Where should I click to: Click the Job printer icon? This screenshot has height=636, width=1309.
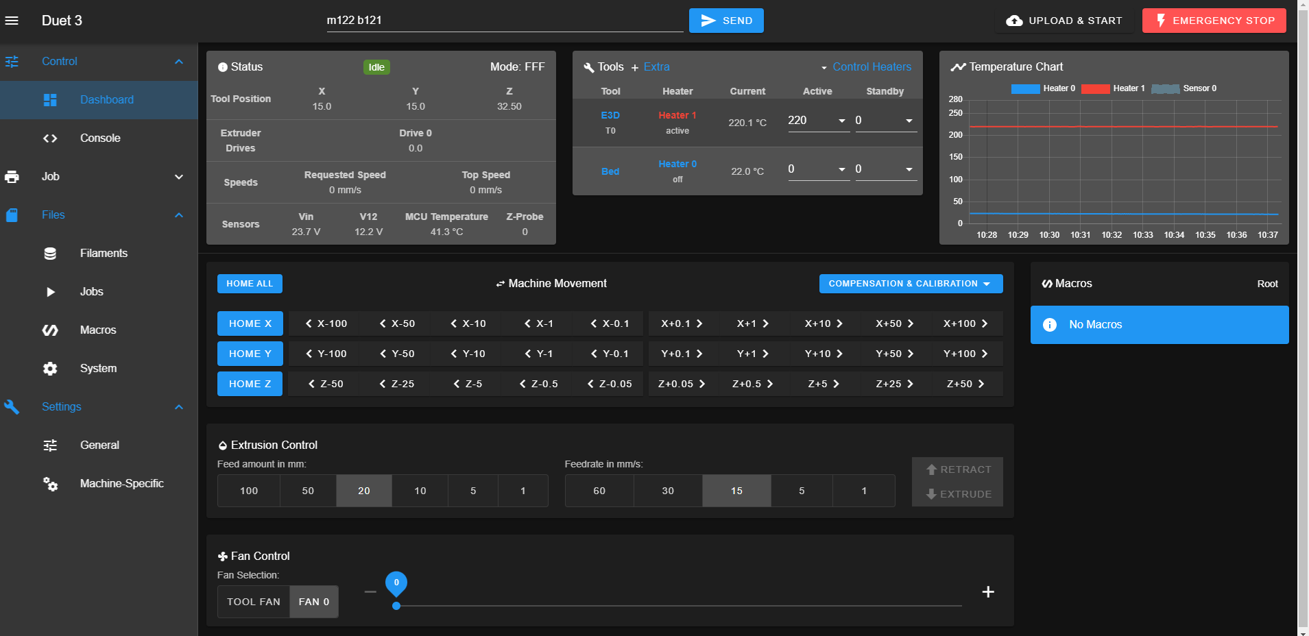click(x=12, y=177)
